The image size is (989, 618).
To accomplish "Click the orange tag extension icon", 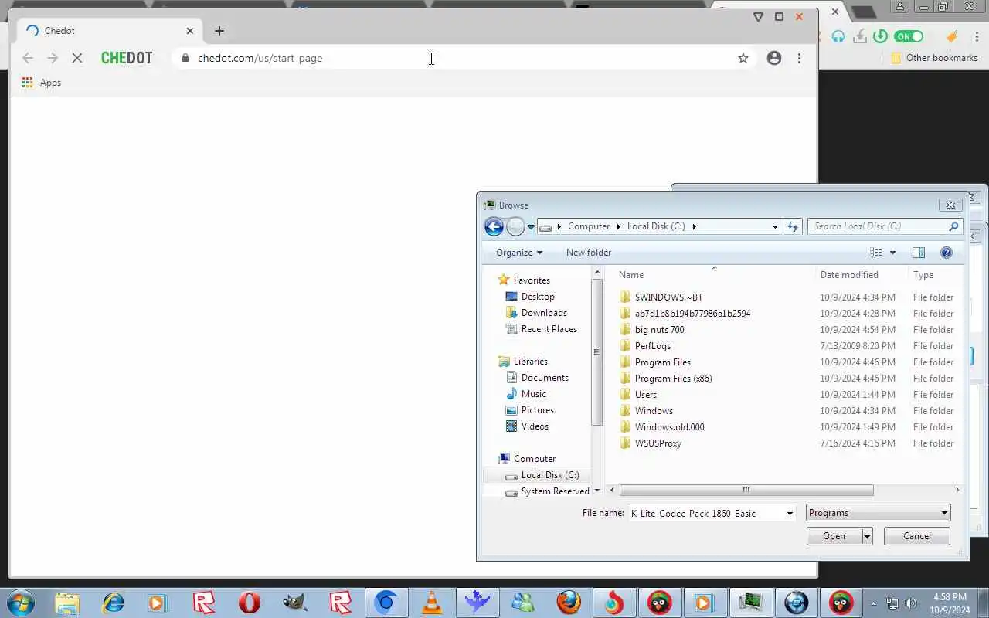I will click(952, 36).
